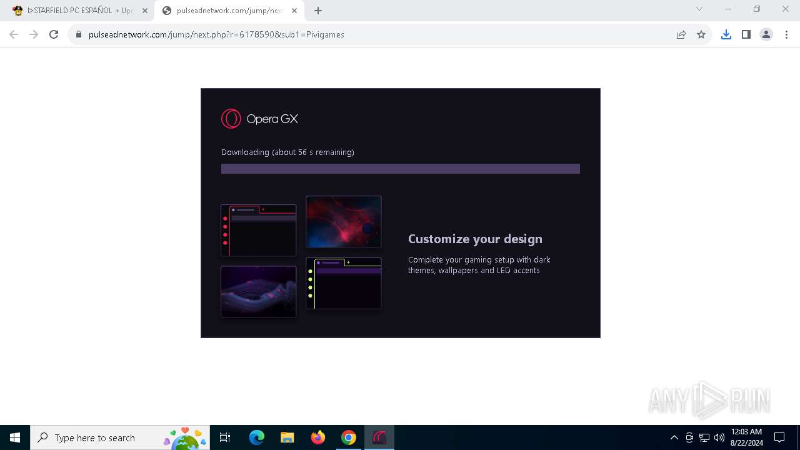Launch Firefox from the taskbar
800x450 pixels.
tap(318, 437)
